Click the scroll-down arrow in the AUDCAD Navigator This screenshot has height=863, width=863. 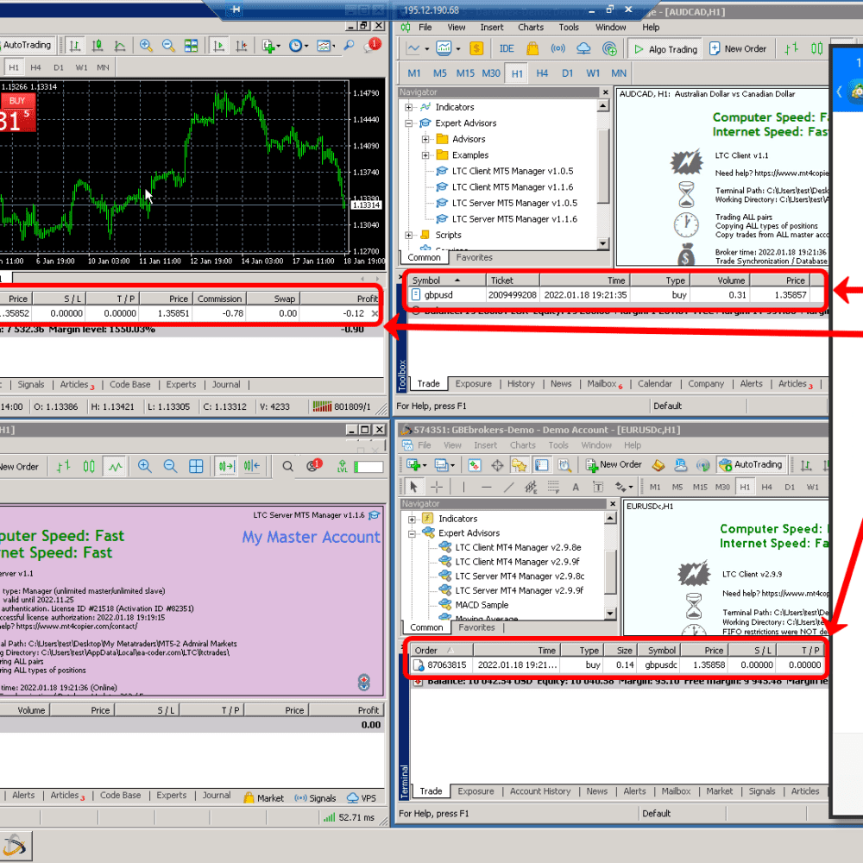click(x=603, y=243)
